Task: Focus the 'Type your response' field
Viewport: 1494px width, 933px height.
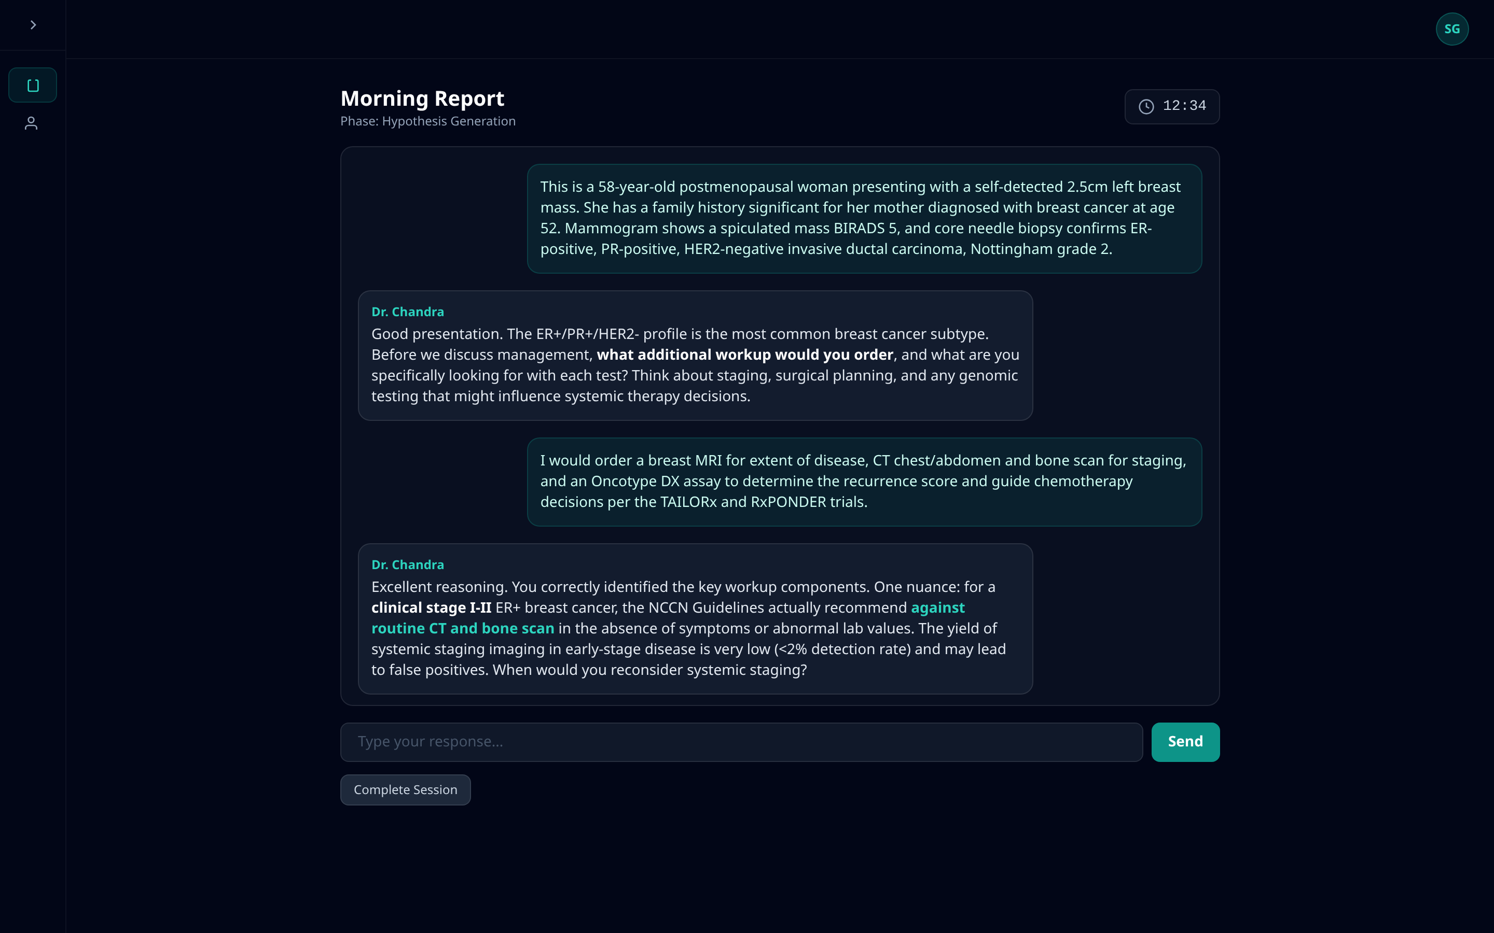Action: 741,741
